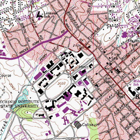Click the Hosp label

tap(84, 67)
